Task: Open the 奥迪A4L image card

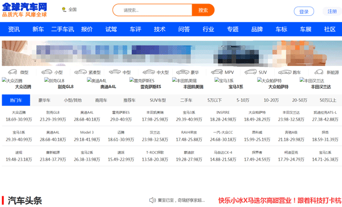Action: click(108, 84)
